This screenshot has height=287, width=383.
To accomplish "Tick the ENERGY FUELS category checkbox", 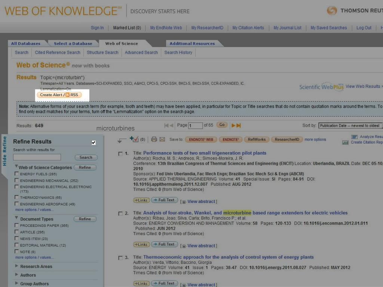I will coord(16,173).
